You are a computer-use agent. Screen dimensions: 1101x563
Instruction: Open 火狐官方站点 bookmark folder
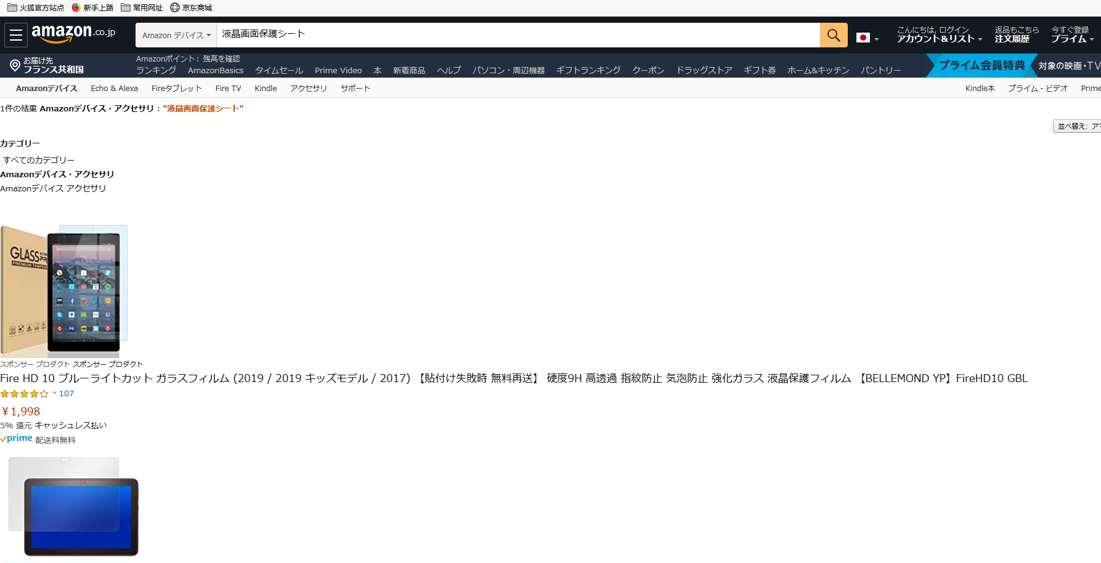36,7
